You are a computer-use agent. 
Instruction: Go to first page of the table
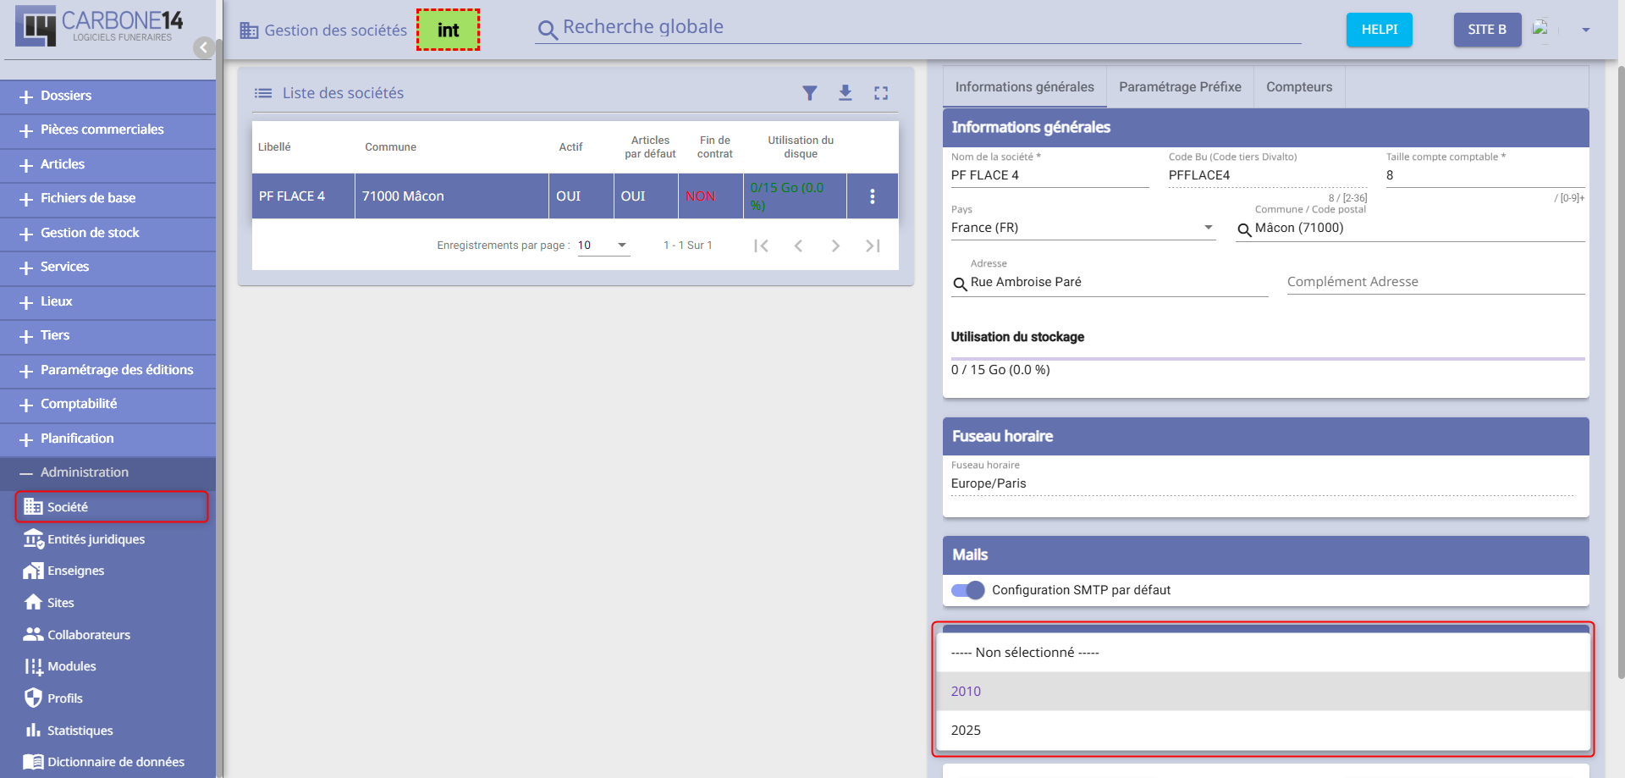pos(761,246)
